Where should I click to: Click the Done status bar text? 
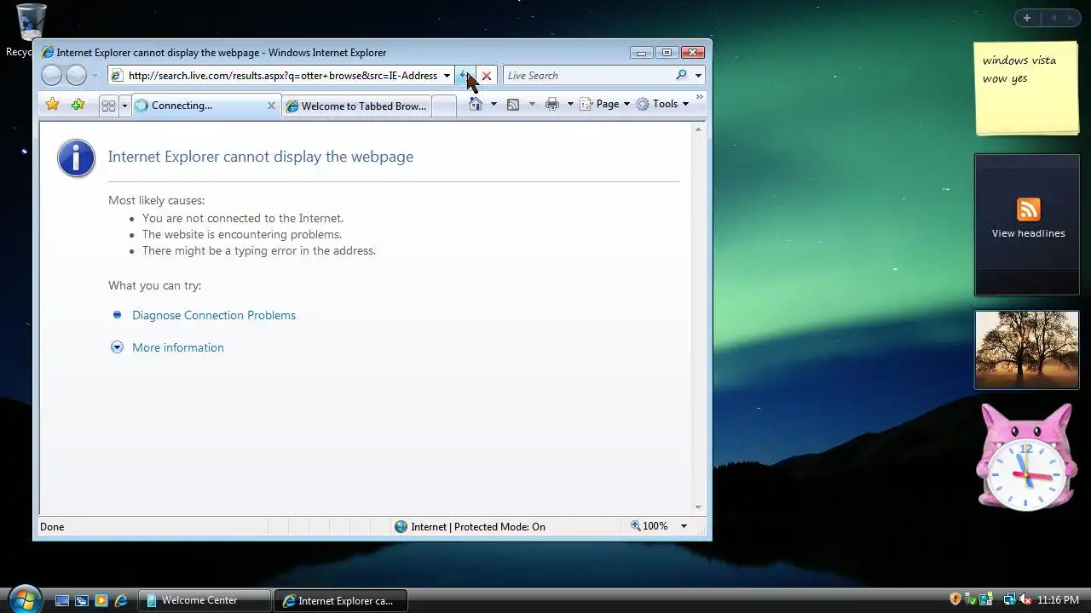click(52, 527)
